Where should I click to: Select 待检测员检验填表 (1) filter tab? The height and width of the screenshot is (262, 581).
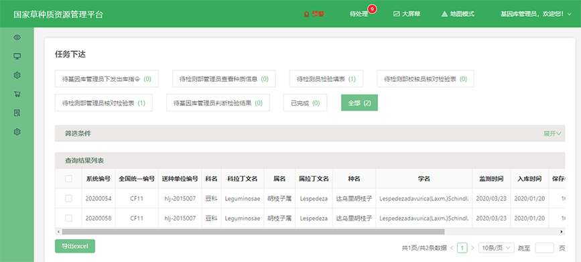click(326, 79)
